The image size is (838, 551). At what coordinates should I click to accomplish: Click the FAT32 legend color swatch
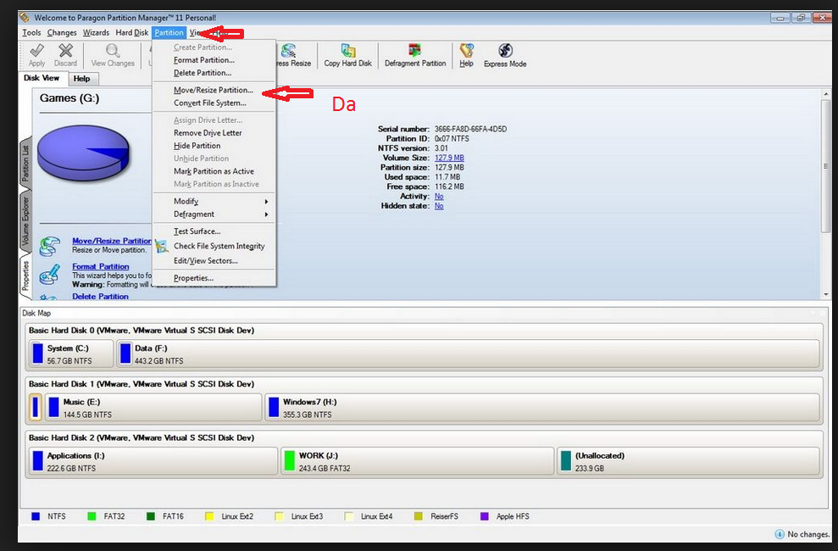[x=92, y=516]
